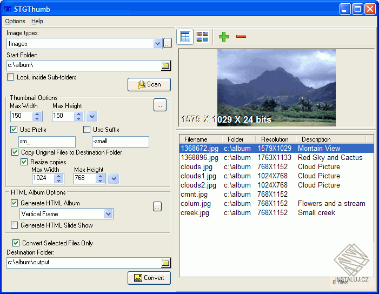Image resolution: width=379 pixels, height=294 pixels.
Task: Click the green plus add files icon
Action: coord(224,37)
